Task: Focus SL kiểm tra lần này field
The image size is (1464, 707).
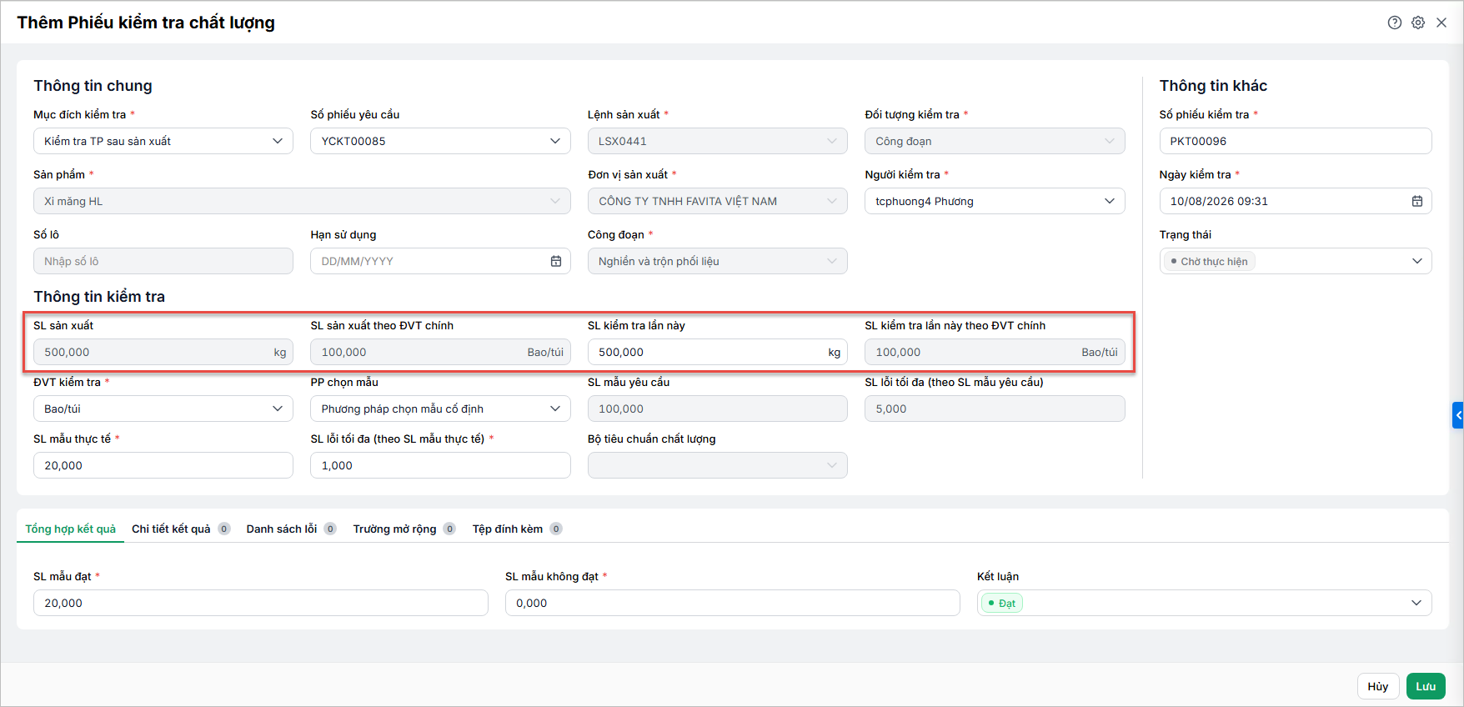Action: point(718,352)
